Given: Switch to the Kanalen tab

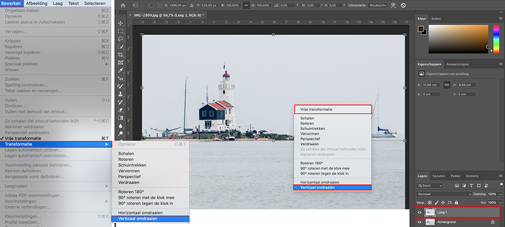Looking at the screenshot, I should 439,176.
